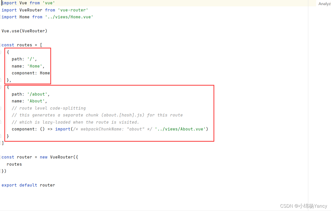
Task: Click 'new' in the 'const router' line
Action: [44, 157]
